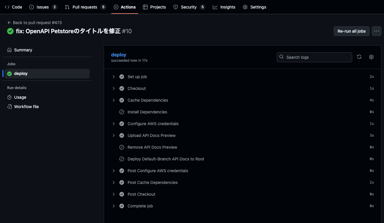Click the skipped icon for Install Dependencies
This screenshot has width=384, height=223.
pyautogui.click(x=122, y=112)
